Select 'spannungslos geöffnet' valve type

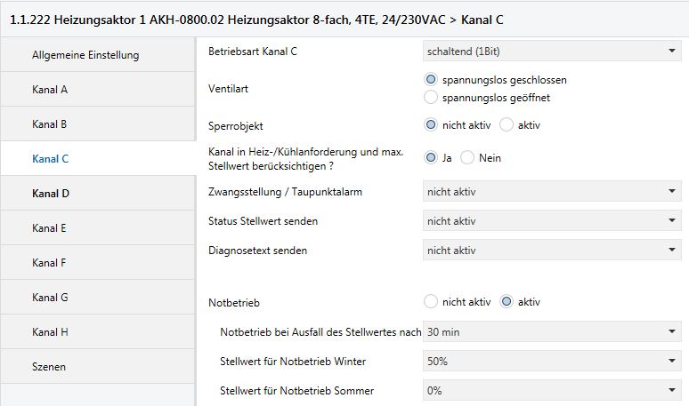[x=432, y=97]
